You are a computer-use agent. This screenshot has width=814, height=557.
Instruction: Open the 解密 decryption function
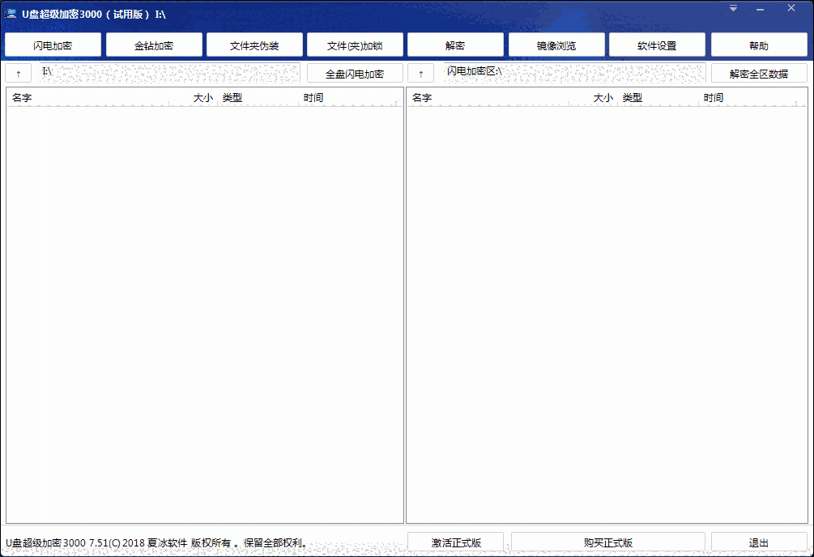[x=455, y=45]
